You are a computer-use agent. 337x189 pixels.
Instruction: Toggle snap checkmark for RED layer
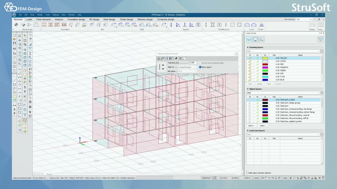pos(257,64)
